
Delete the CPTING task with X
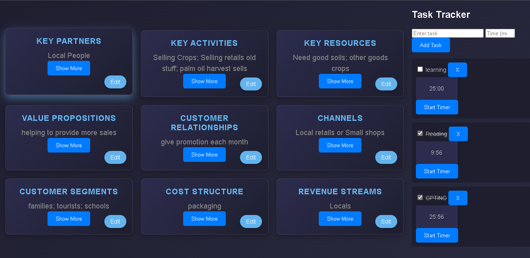click(x=458, y=198)
